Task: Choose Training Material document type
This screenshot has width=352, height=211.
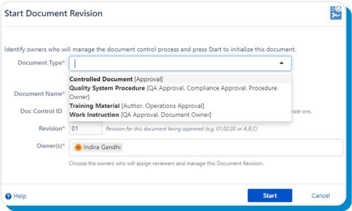Action: (x=180, y=106)
